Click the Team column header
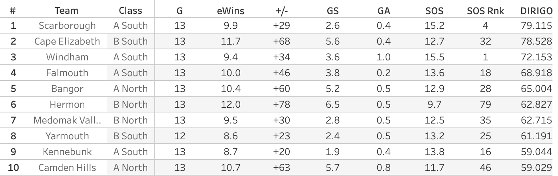The image size is (558, 176). click(66, 11)
